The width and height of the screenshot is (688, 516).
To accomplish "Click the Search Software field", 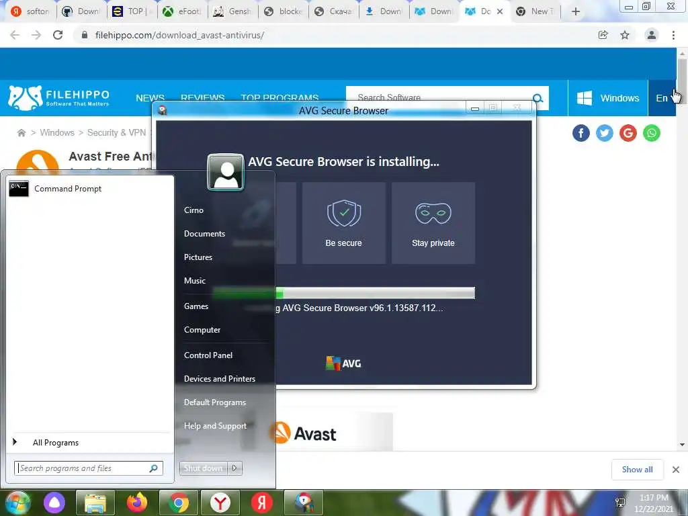I will [439, 97].
